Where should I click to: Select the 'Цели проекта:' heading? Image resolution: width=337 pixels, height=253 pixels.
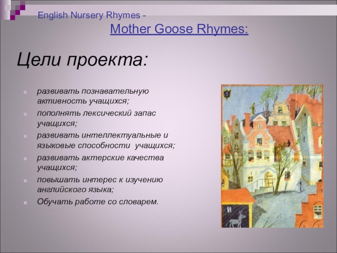83,59
